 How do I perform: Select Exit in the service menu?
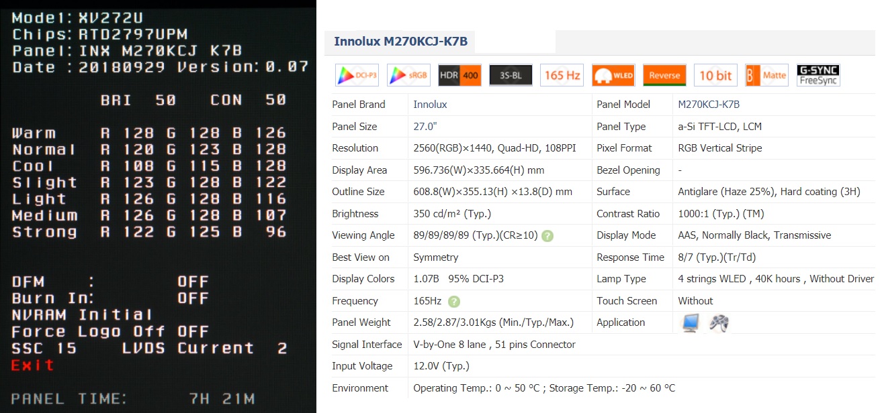point(33,365)
